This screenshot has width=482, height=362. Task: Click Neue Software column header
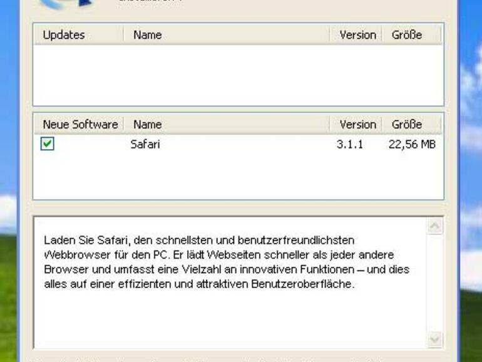click(x=79, y=125)
